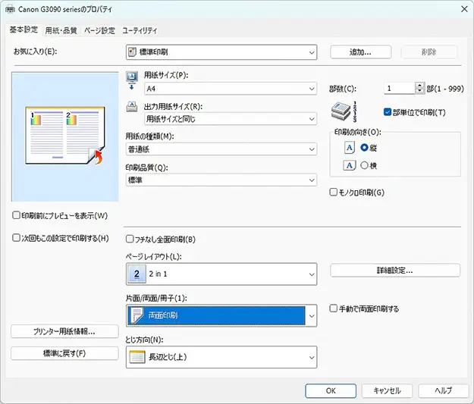474x404 pixels.
Task: Switch to ページ設定 tab
Action: point(99,30)
